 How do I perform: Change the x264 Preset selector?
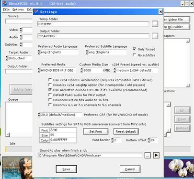point(114,70)
